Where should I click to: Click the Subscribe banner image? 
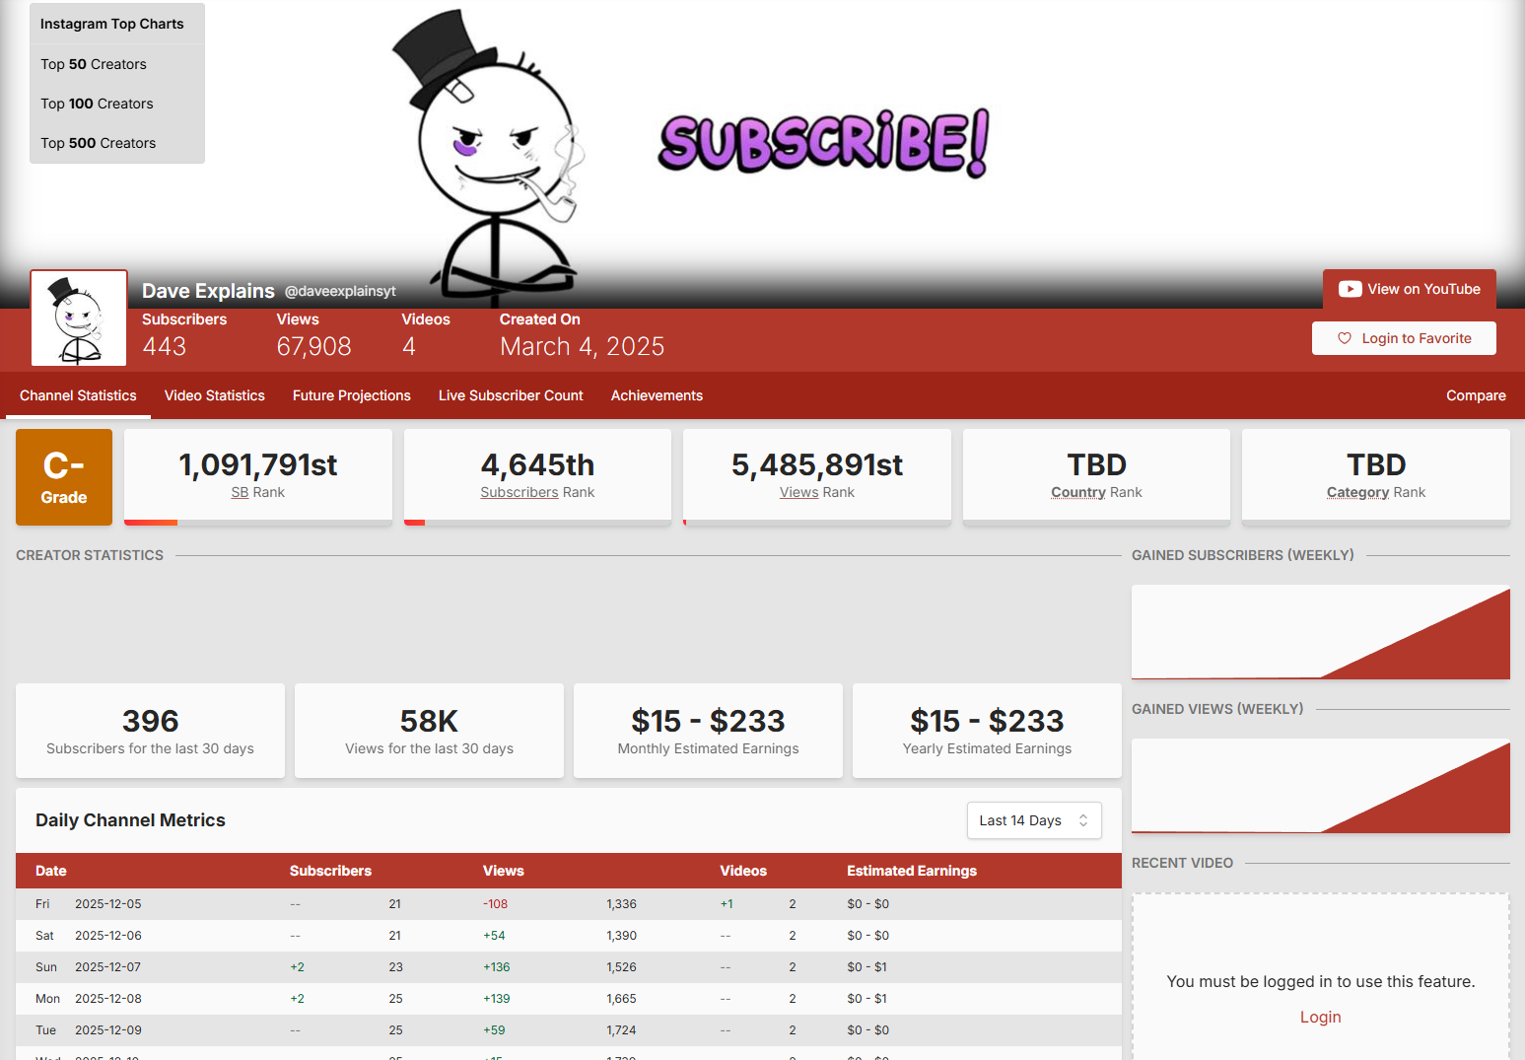pyautogui.click(x=822, y=143)
